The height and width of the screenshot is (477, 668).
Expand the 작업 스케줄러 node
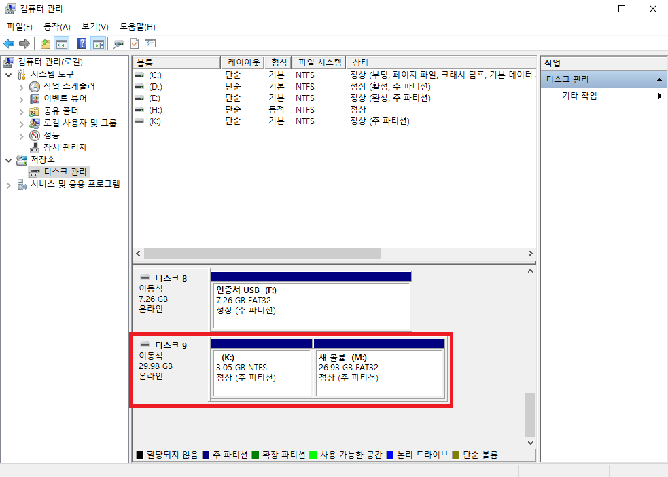pyautogui.click(x=21, y=88)
